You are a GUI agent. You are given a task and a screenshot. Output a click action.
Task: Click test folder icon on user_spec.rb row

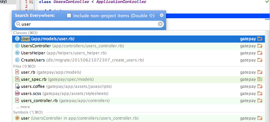coord(260,79)
